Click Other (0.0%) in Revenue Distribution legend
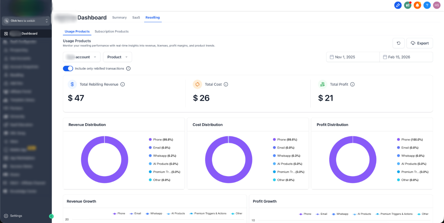This screenshot has width=444, height=223. 159,180
